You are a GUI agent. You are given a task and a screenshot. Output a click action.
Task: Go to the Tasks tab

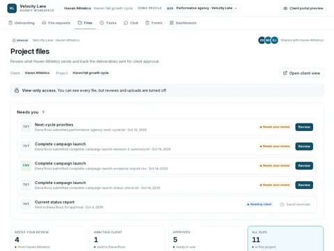point(108,23)
